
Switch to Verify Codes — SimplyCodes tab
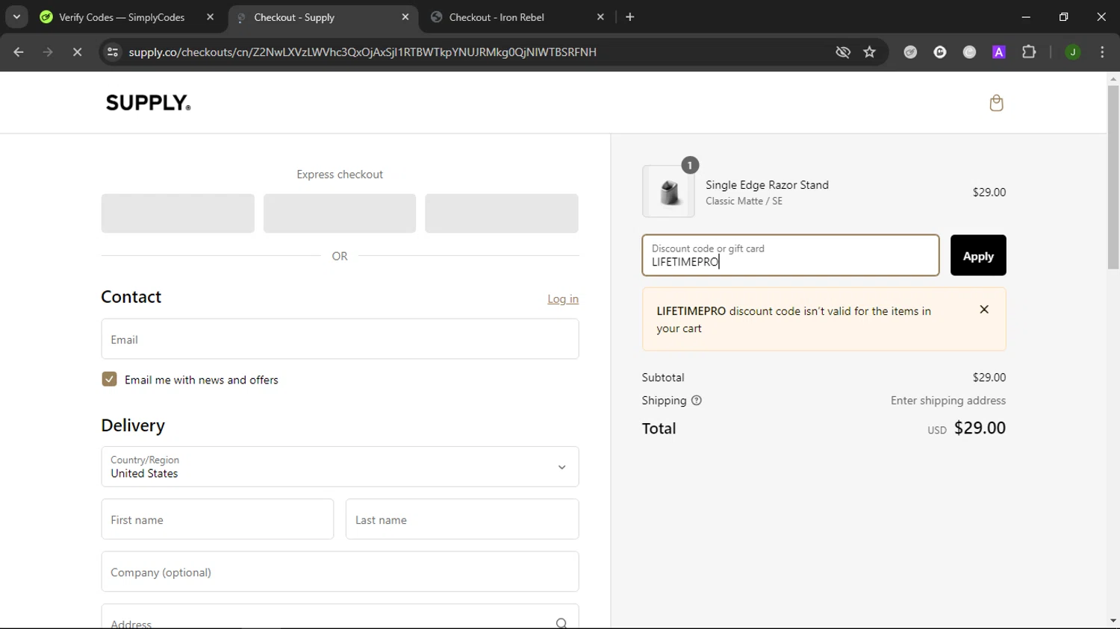pyautogui.click(x=122, y=17)
